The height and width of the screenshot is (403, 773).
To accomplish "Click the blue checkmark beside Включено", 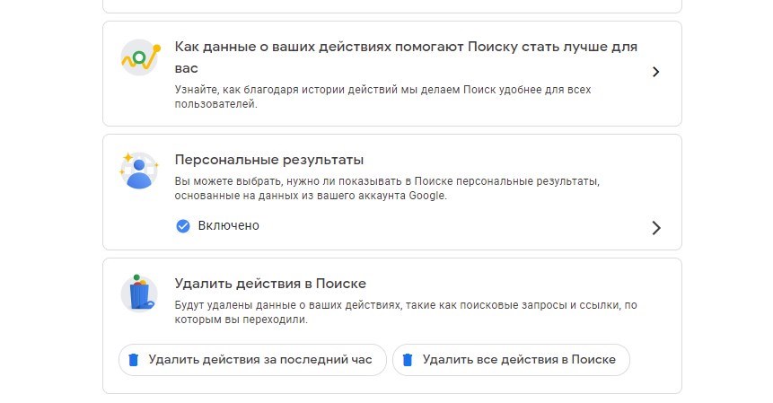I will point(183,226).
